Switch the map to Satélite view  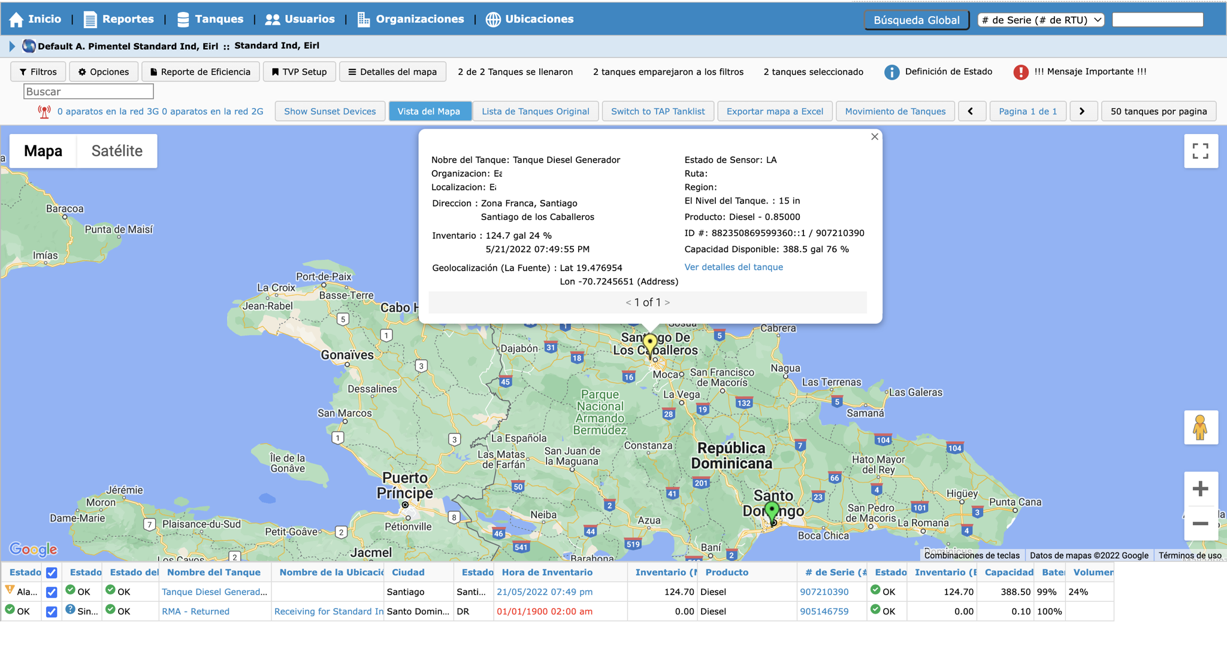pos(117,151)
